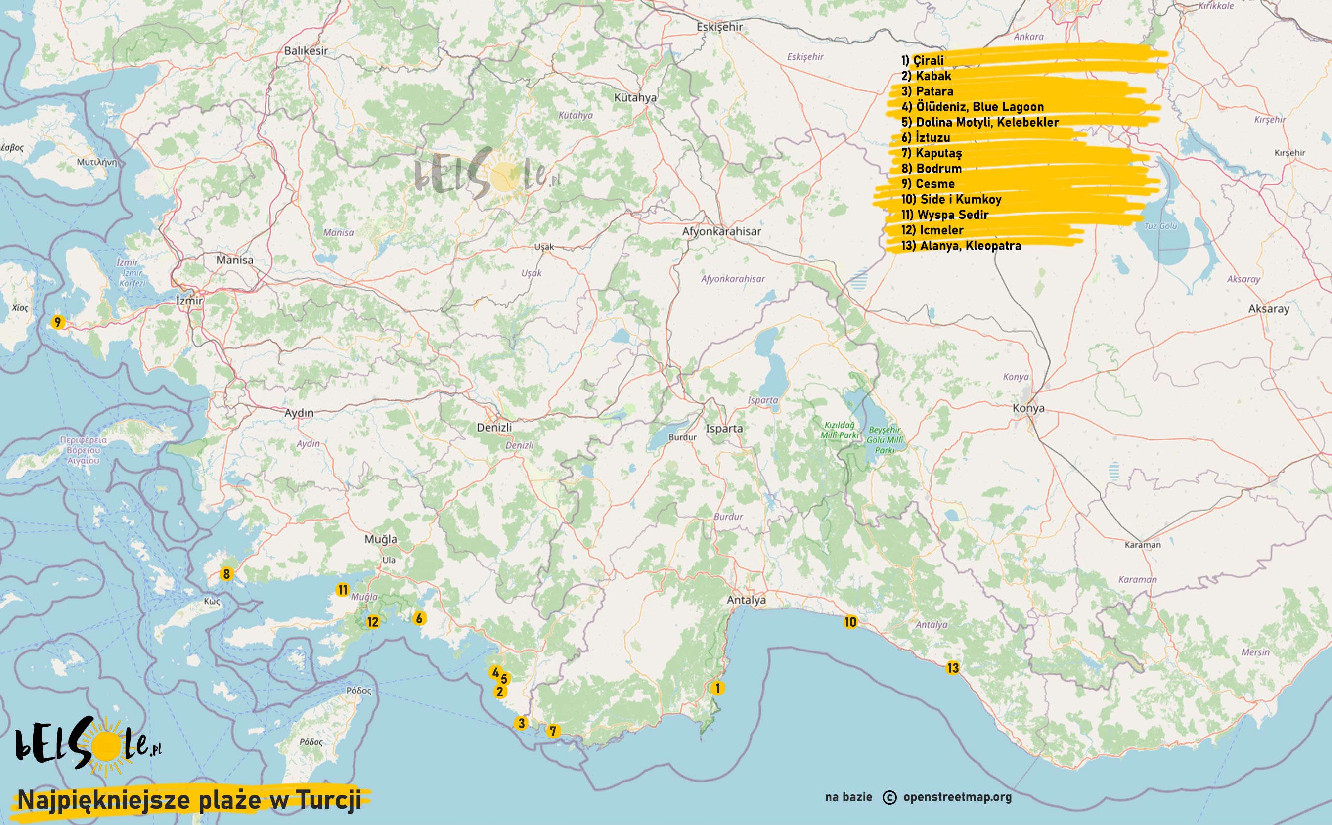Click the 'Najpiękniejsze plaże w Turcji' title
Viewport: 1332px width, 825px height.
(189, 800)
